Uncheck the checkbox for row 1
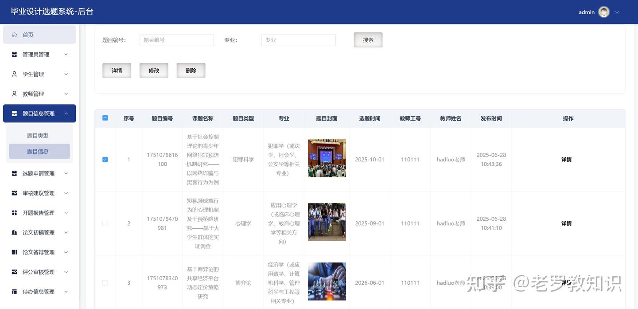The width and height of the screenshot is (638, 309). [105, 160]
